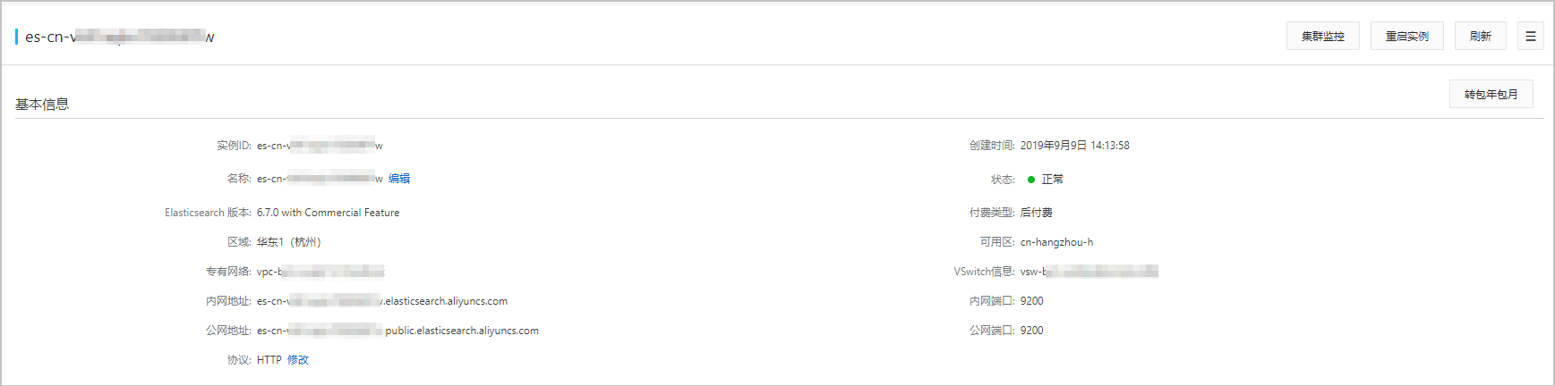Viewport: 1555px width, 386px height.
Task: Click the green 正常 status dot
Action: pos(1031,180)
